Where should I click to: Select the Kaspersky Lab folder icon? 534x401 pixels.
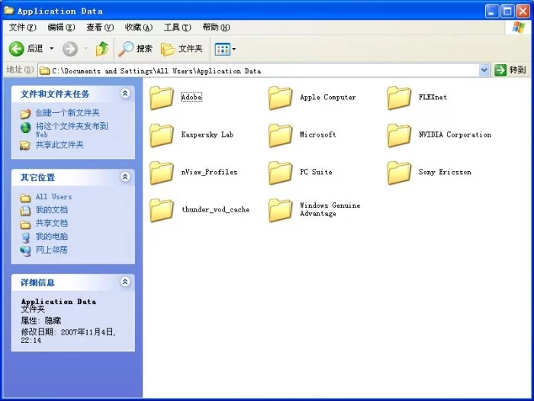pyautogui.click(x=162, y=135)
